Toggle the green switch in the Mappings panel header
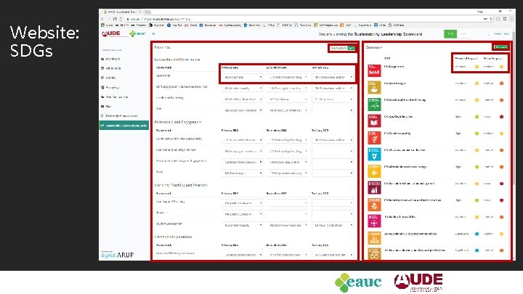 coord(352,48)
